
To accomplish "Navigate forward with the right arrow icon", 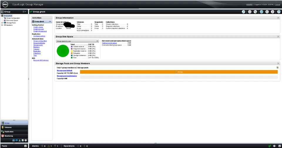I will (x=273, y=12).
